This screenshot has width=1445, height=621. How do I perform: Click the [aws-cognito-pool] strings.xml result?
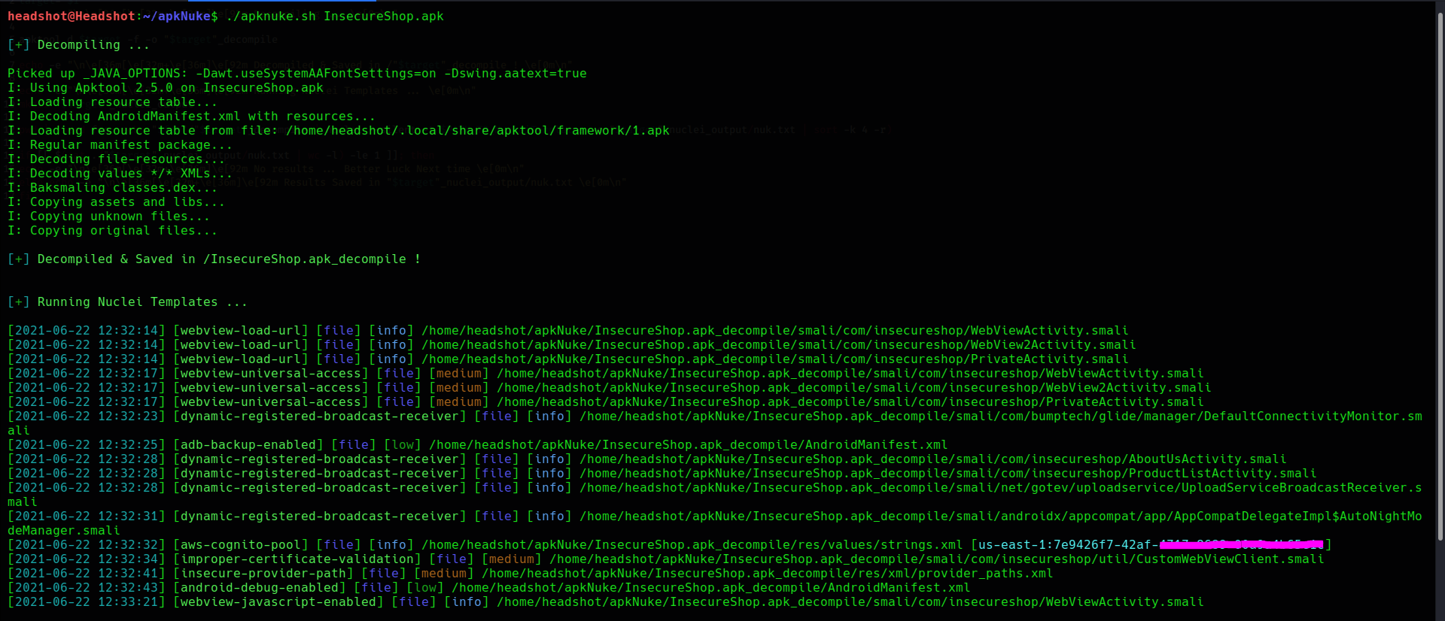670,545
